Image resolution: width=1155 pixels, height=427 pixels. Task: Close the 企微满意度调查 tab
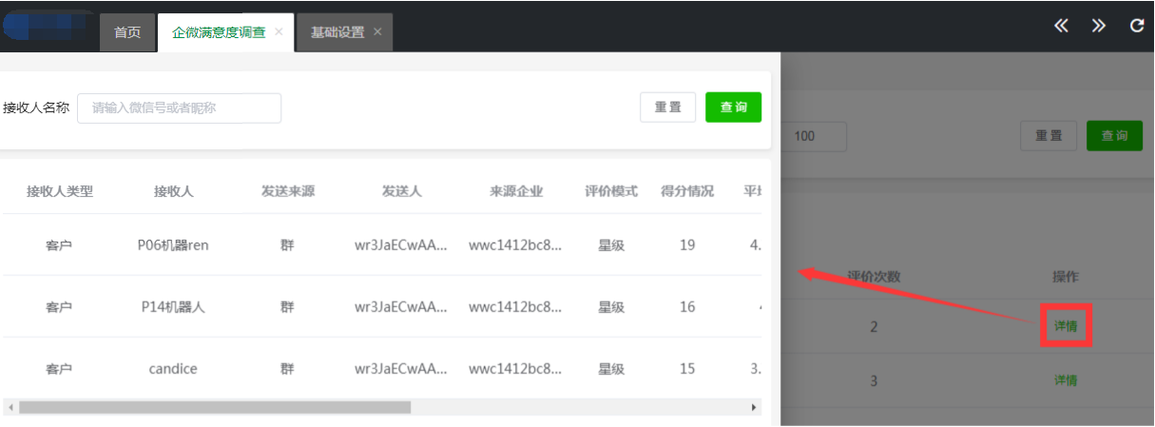click(279, 31)
